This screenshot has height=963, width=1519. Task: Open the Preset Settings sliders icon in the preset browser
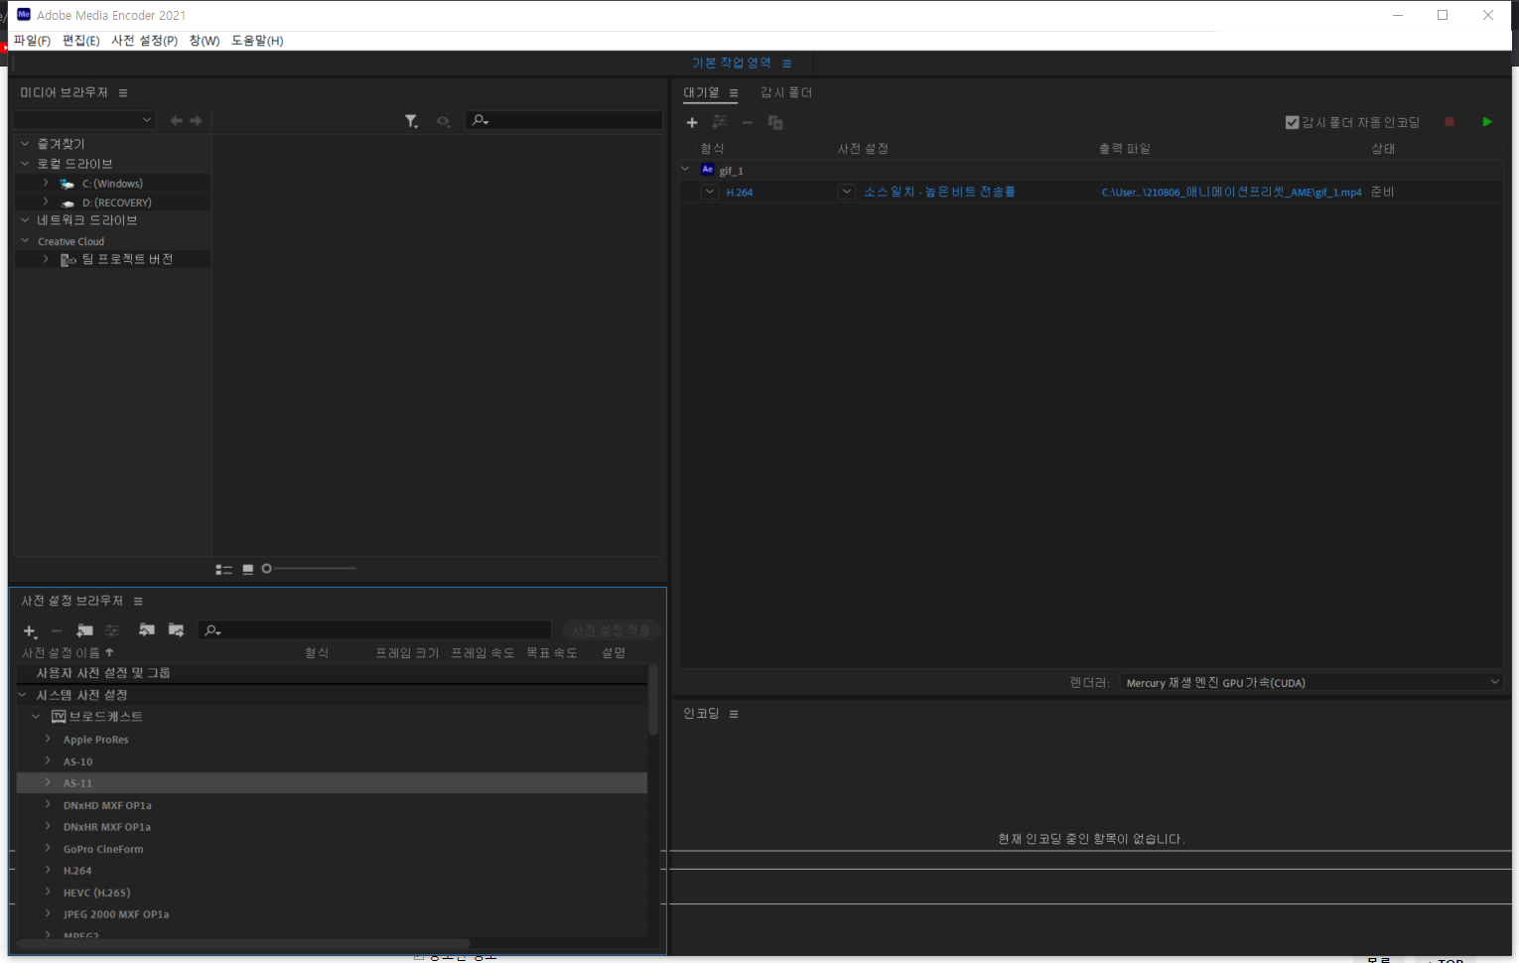(112, 630)
